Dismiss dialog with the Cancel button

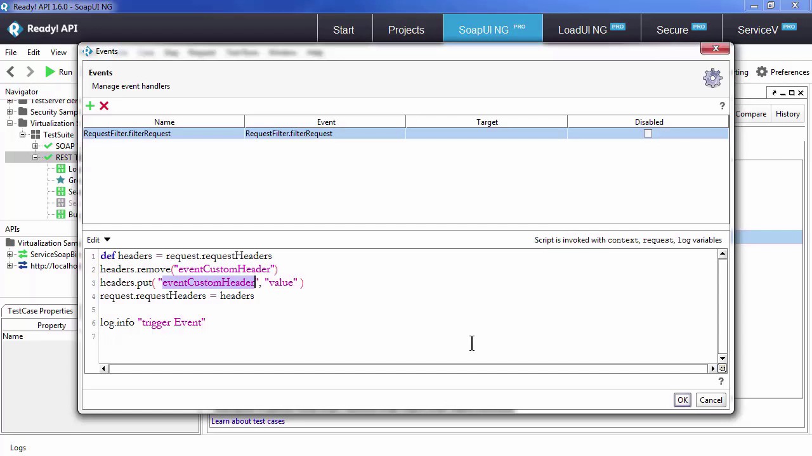point(711,400)
